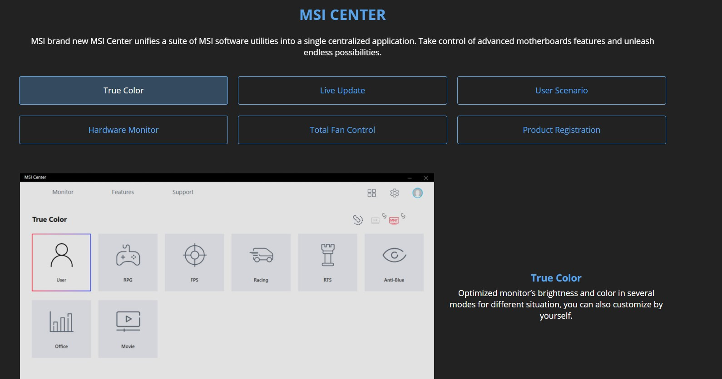Click the True Color panel title in app
The width and height of the screenshot is (722, 379).
coord(49,219)
